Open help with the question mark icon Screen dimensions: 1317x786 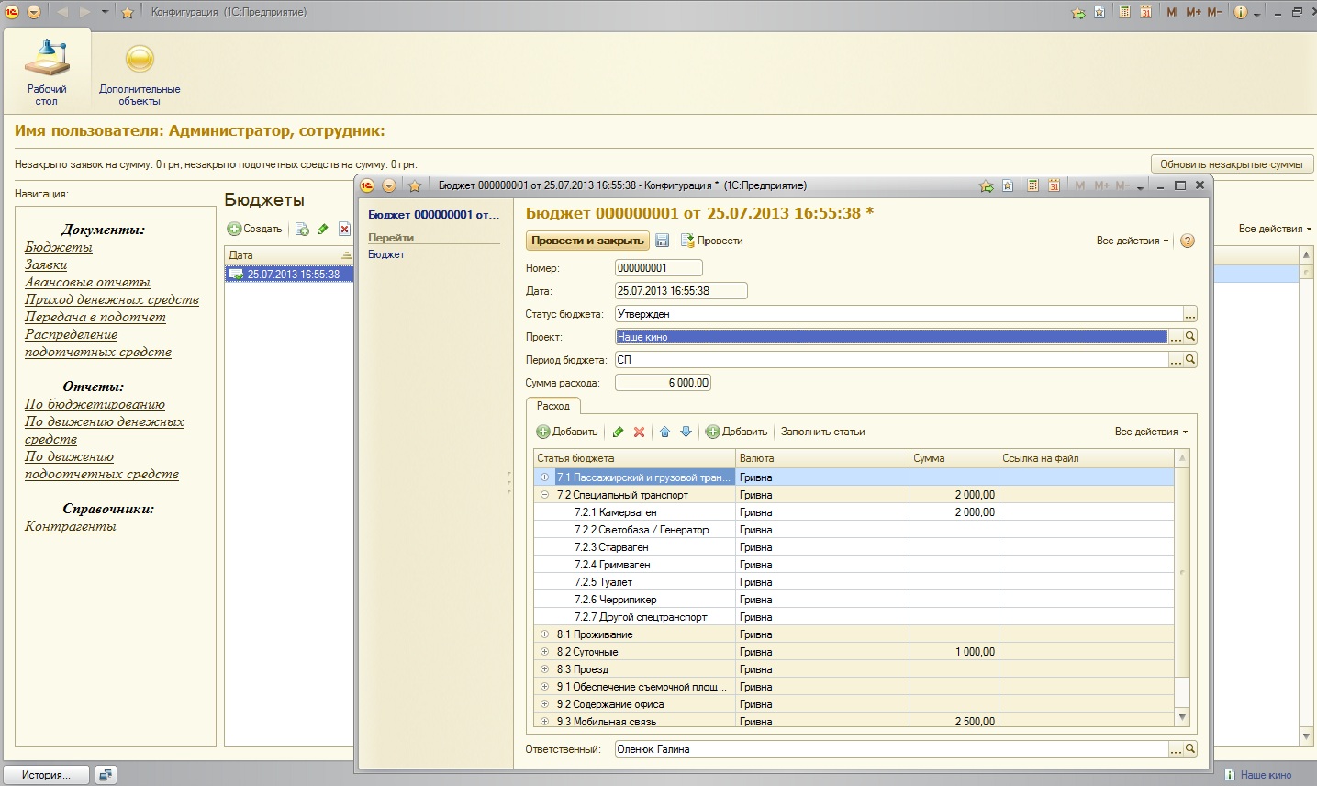1187,241
